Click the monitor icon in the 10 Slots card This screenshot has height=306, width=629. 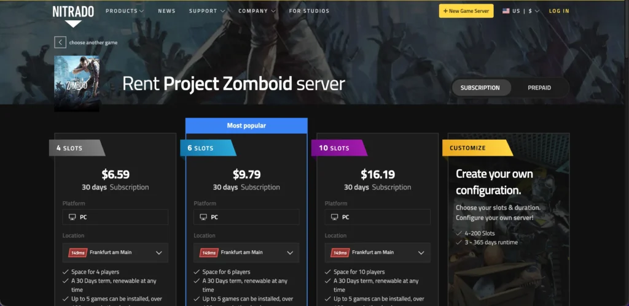coord(335,217)
